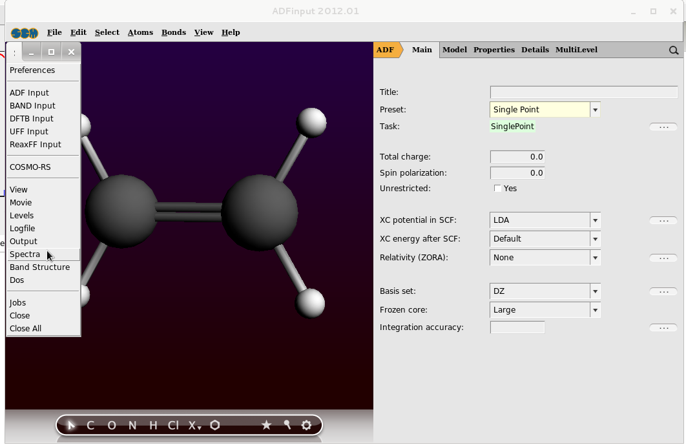The height and width of the screenshot is (445, 686).
Task: Open the gear settings in the bottom toolbar
Action: [306, 425]
